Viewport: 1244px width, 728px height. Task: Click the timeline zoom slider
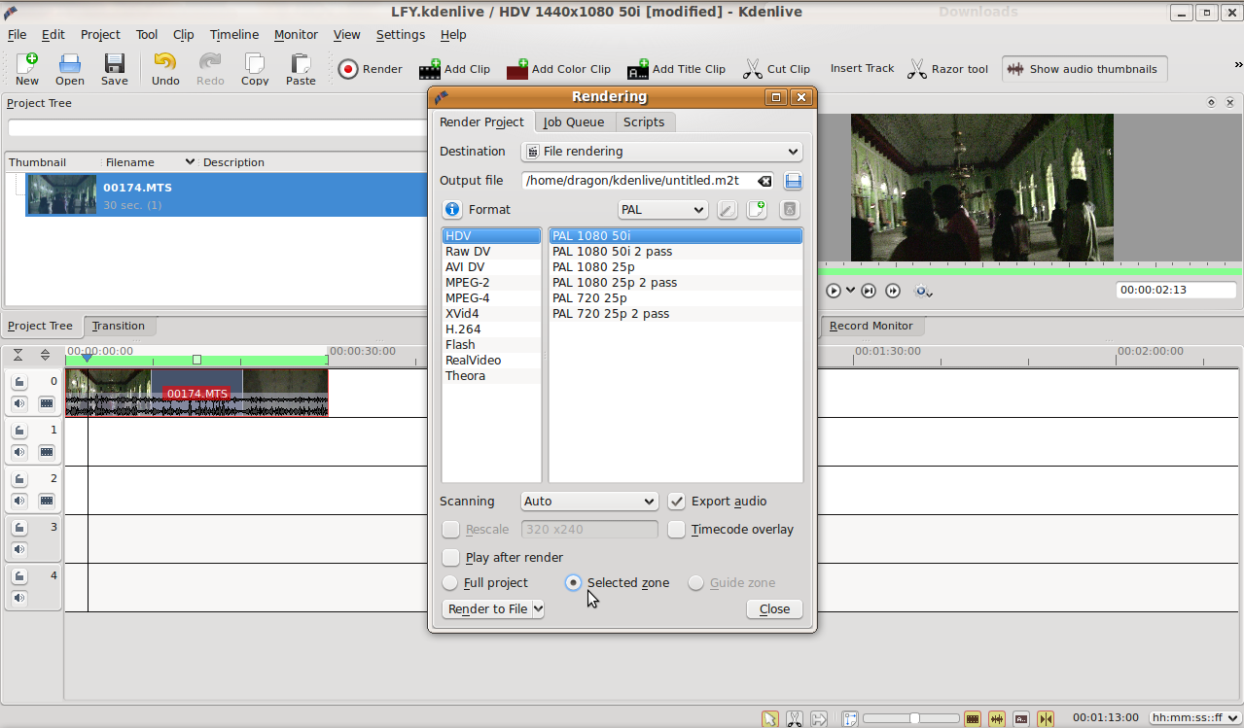[914, 718]
